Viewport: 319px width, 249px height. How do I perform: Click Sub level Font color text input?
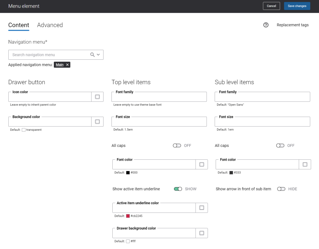click(x=257, y=165)
